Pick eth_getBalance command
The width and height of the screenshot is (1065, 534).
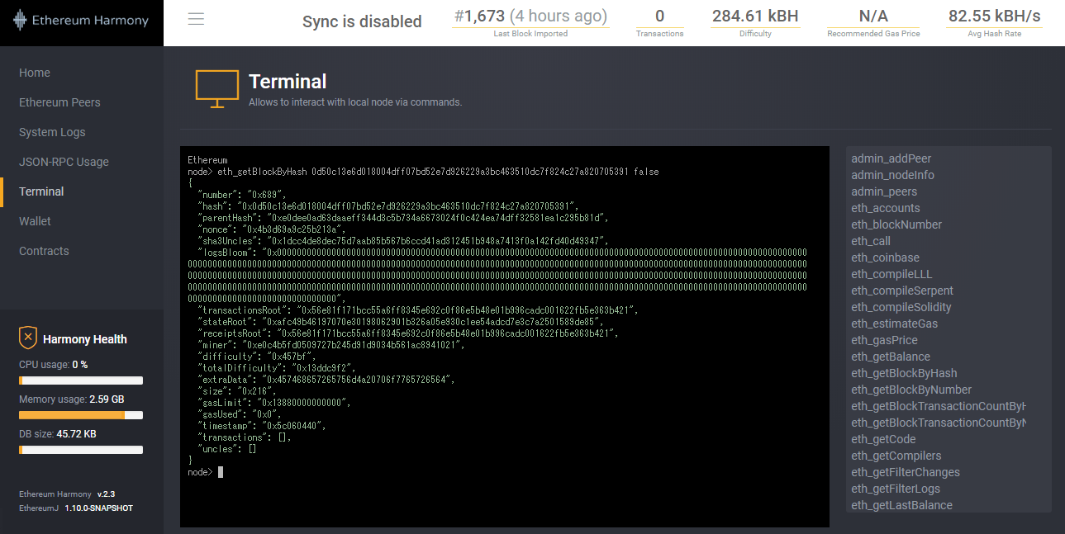click(891, 357)
